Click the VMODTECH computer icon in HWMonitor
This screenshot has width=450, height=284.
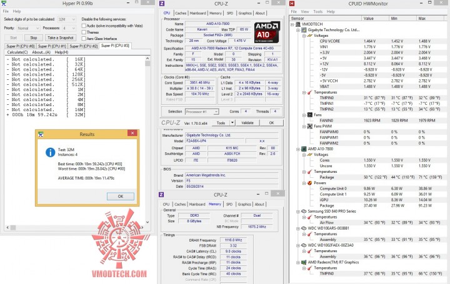(x=298, y=24)
